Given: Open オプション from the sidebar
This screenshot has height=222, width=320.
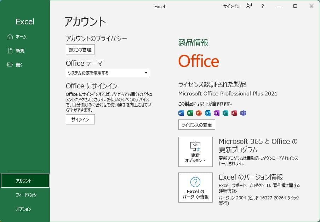Looking at the screenshot, I should (25, 209).
